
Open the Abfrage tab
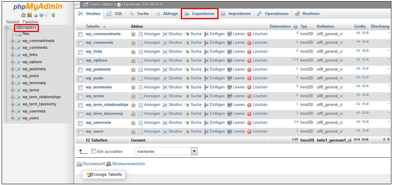[x=166, y=14]
